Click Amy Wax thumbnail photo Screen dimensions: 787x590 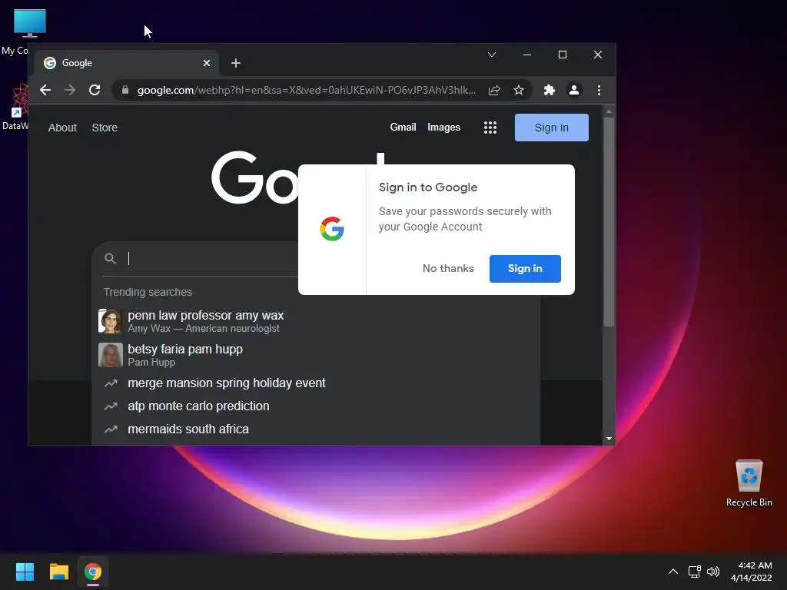click(x=111, y=321)
